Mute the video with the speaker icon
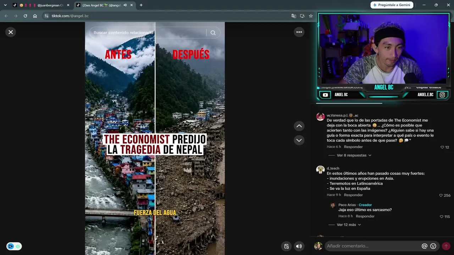The width and height of the screenshot is (454, 255). point(299,246)
